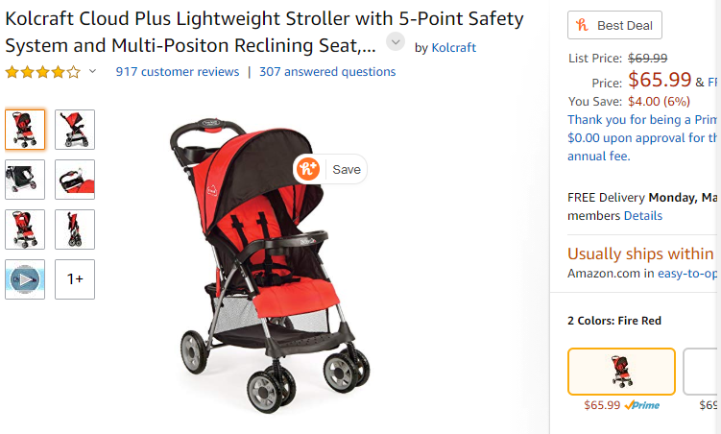
Task: Choose the second color option swatch
Action: point(702,372)
